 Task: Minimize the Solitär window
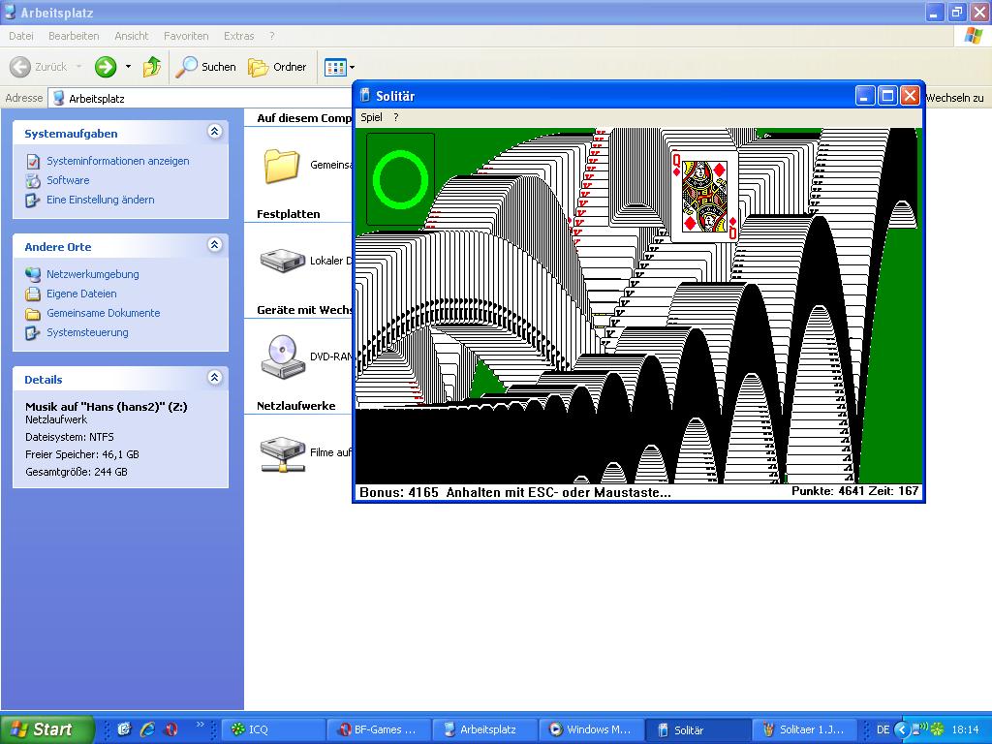[x=865, y=96]
